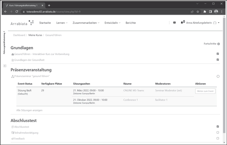Bookmark the page with the star icon
The image size is (227, 145).
point(198,12)
